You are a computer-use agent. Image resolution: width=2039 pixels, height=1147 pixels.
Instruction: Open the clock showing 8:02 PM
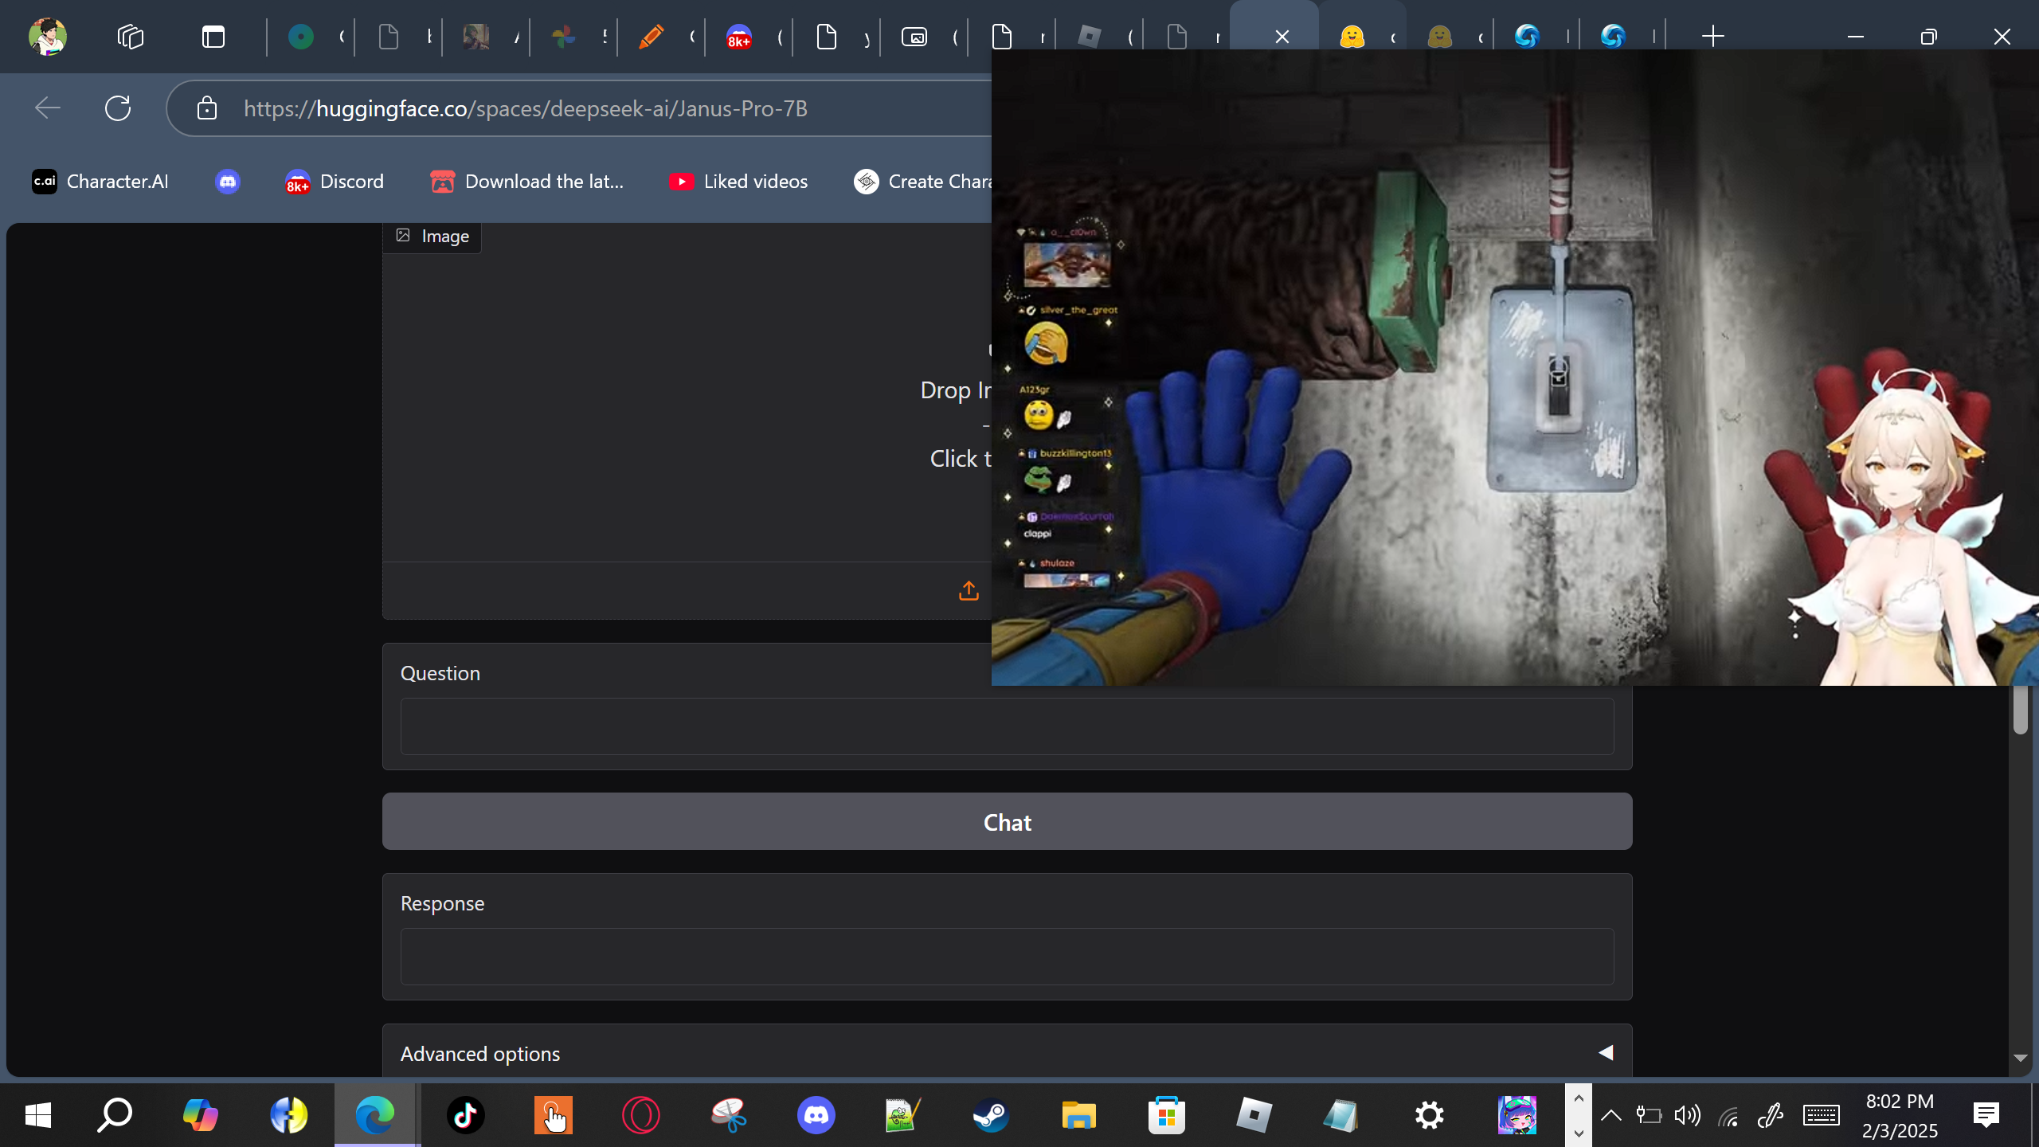pos(1900,1115)
